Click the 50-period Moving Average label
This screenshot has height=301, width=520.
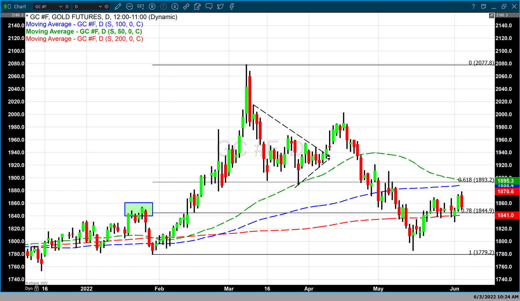(84, 31)
